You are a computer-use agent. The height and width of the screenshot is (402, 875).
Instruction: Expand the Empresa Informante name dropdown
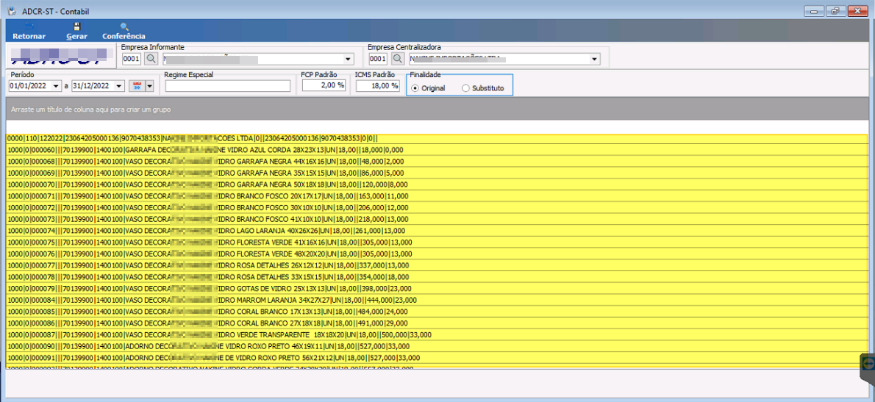[349, 59]
